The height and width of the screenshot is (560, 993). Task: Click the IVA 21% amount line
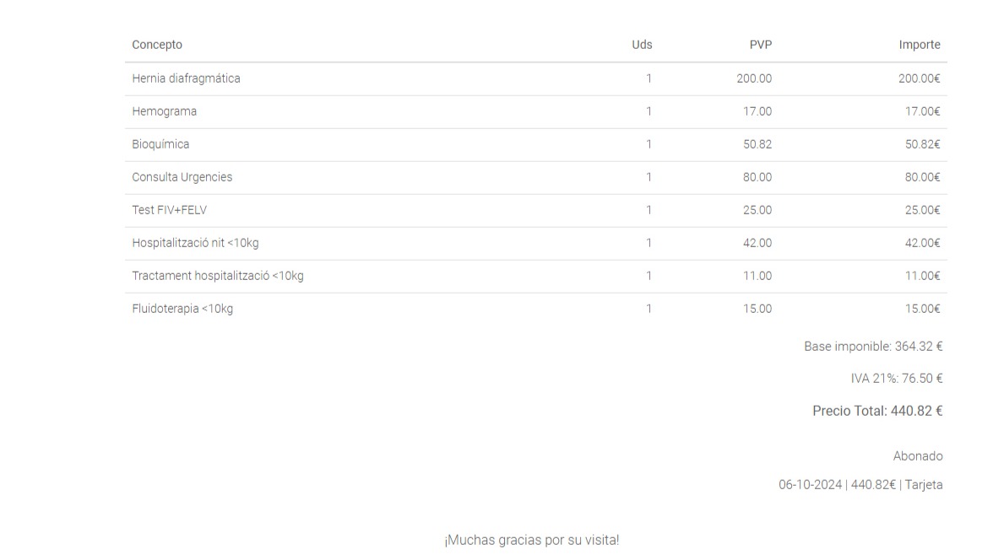click(896, 379)
